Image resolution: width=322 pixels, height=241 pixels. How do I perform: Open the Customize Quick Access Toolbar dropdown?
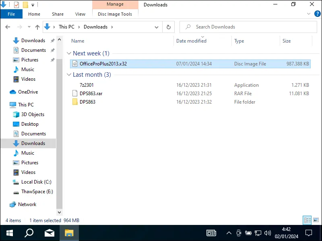coord(33,4)
